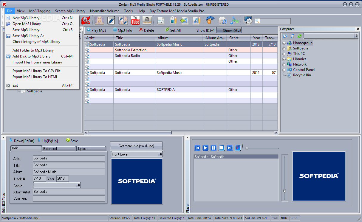Click the Player seek position slider
Image resolution: width=362 pixels, height=222 pixels.
tap(262, 148)
